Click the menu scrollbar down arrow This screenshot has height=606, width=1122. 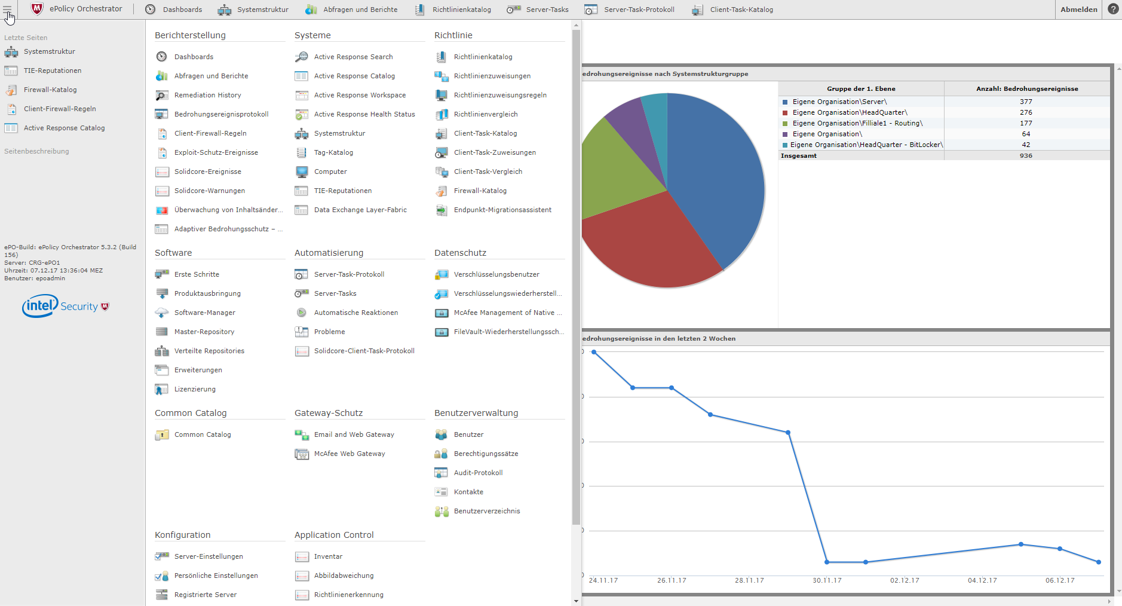coord(577,601)
